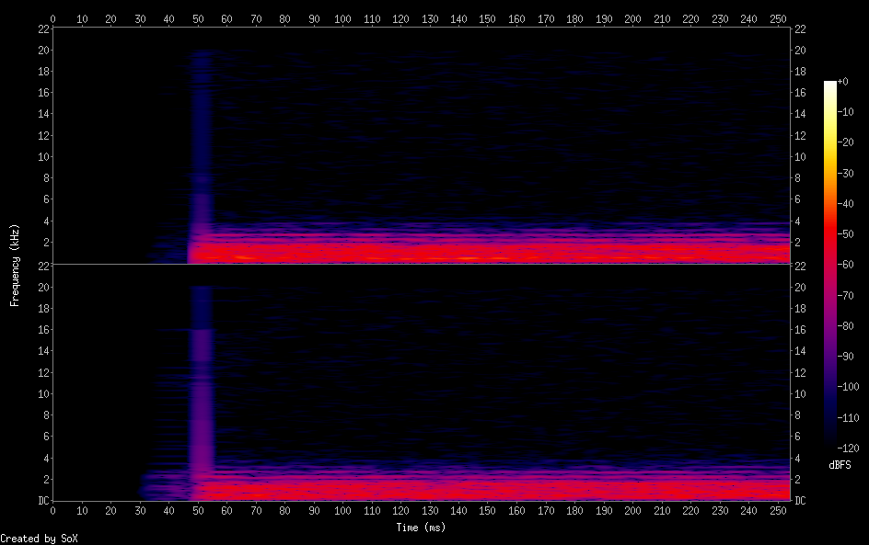Select the "-30" label on the dBFS scale
Viewport: 869px width, 545px height.
point(846,173)
